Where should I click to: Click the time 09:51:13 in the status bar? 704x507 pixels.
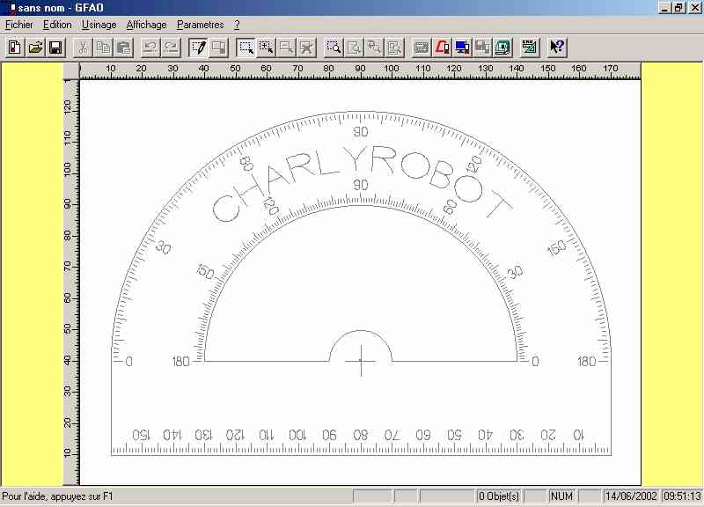pyautogui.click(x=683, y=496)
